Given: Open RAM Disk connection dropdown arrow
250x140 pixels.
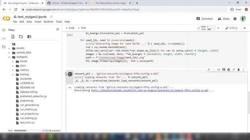Looking at the screenshot, I should [x=218, y=28].
